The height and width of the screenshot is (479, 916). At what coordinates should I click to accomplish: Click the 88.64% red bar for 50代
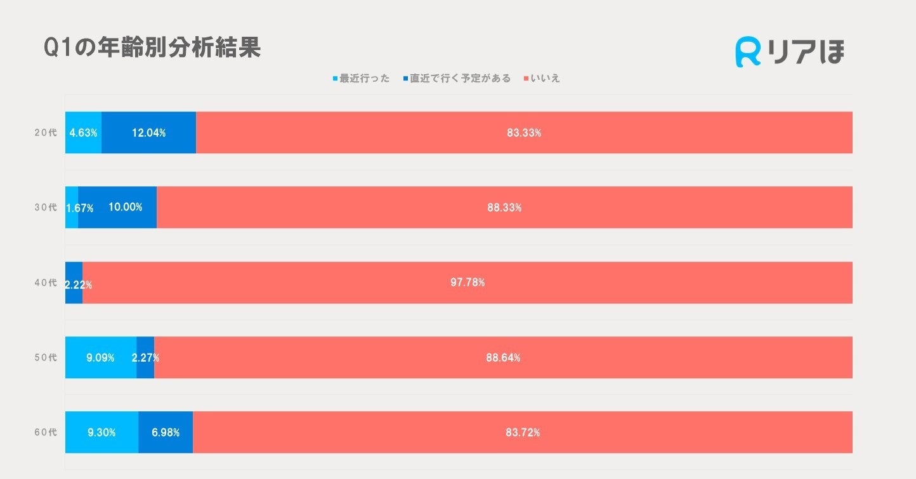(503, 357)
